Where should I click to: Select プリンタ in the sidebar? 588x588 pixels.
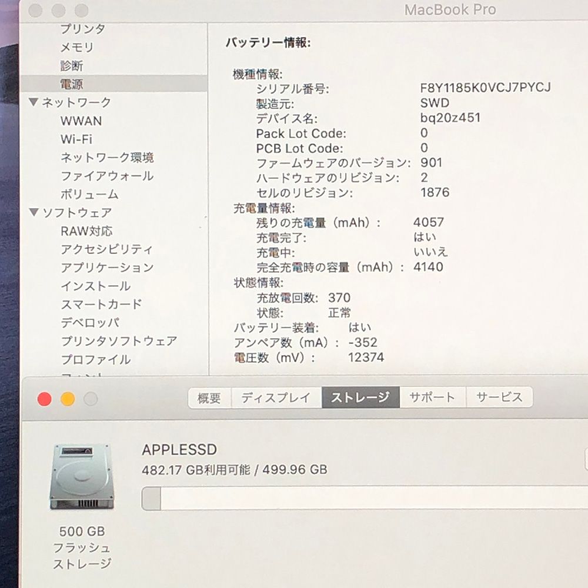pos(83,28)
